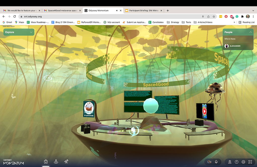Open the Mass Roadmap bookmark
This screenshot has width=257, height=167.
38,22
